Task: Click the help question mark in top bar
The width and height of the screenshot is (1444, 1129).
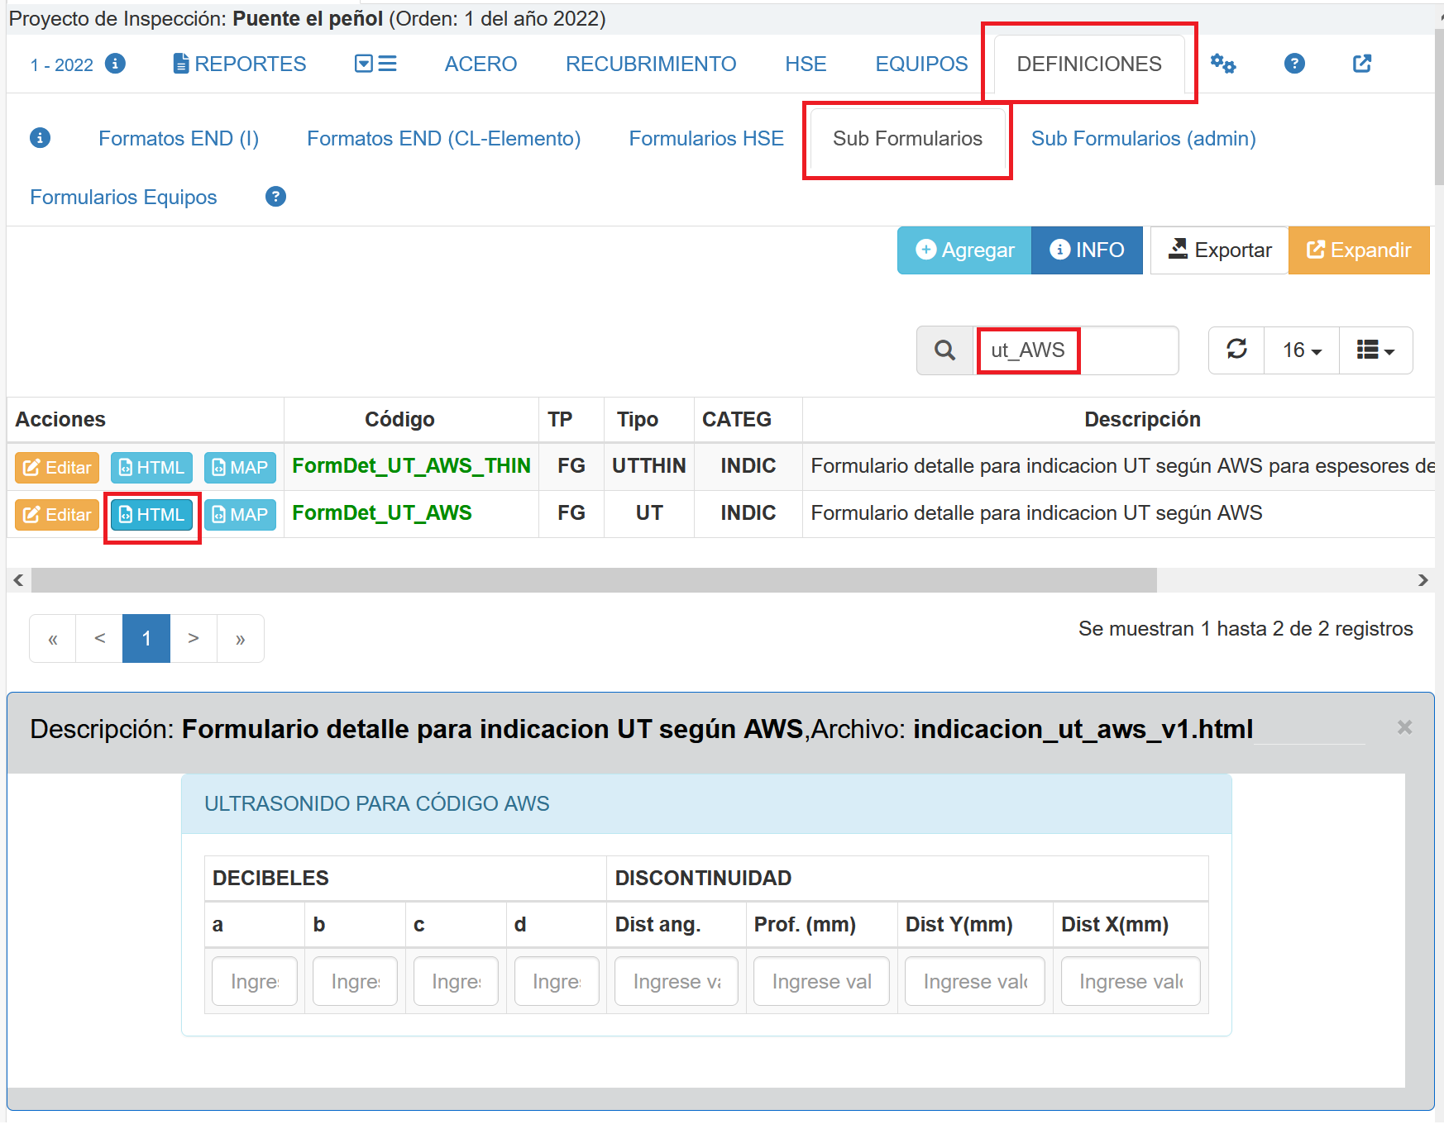Action: [1294, 64]
